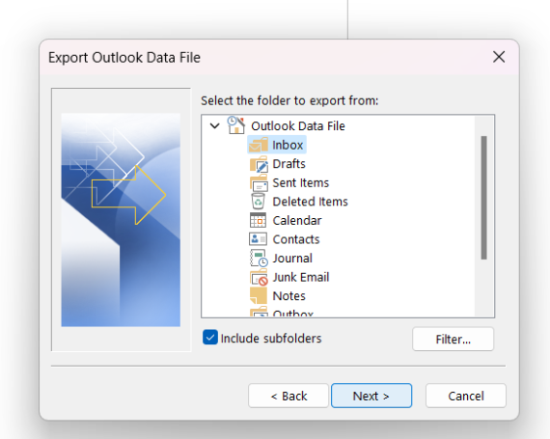Viewport: 550px width, 439px height.
Task: Click the Journal clock icon
Action: pyautogui.click(x=259, y=258)
